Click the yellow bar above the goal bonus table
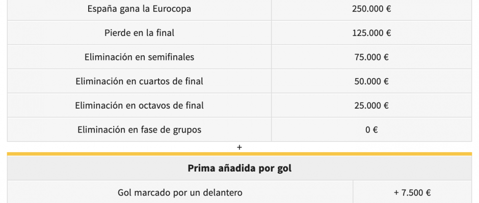The image size is (479, 203). click(x=240, y=154)
